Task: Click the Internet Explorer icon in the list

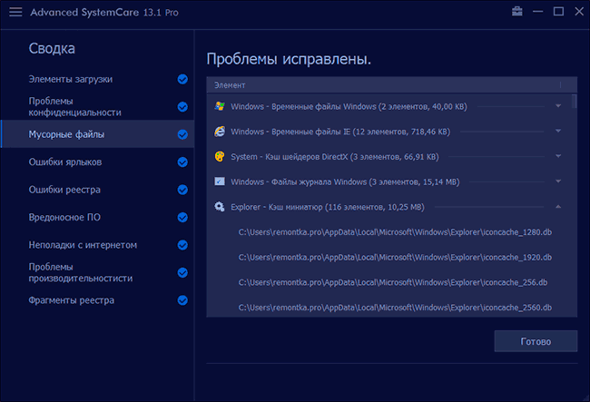Action: point(220,132)
